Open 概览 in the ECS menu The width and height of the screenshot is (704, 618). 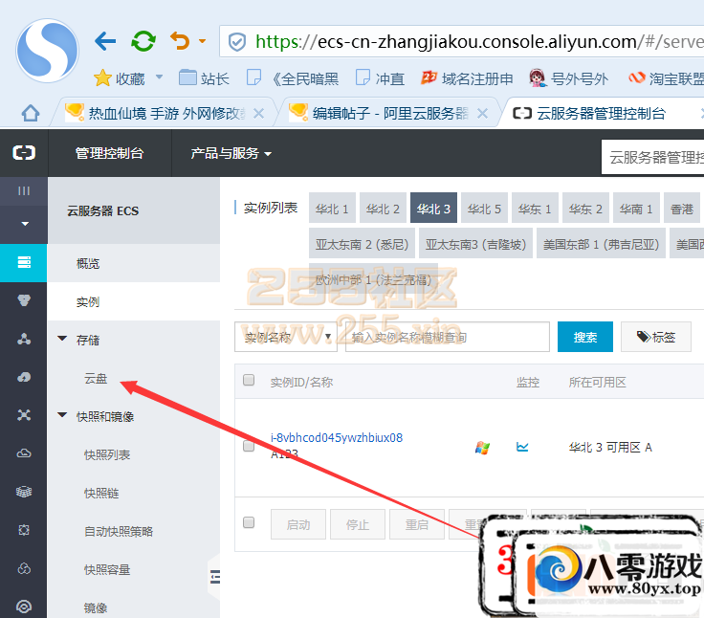coord(88,263)
